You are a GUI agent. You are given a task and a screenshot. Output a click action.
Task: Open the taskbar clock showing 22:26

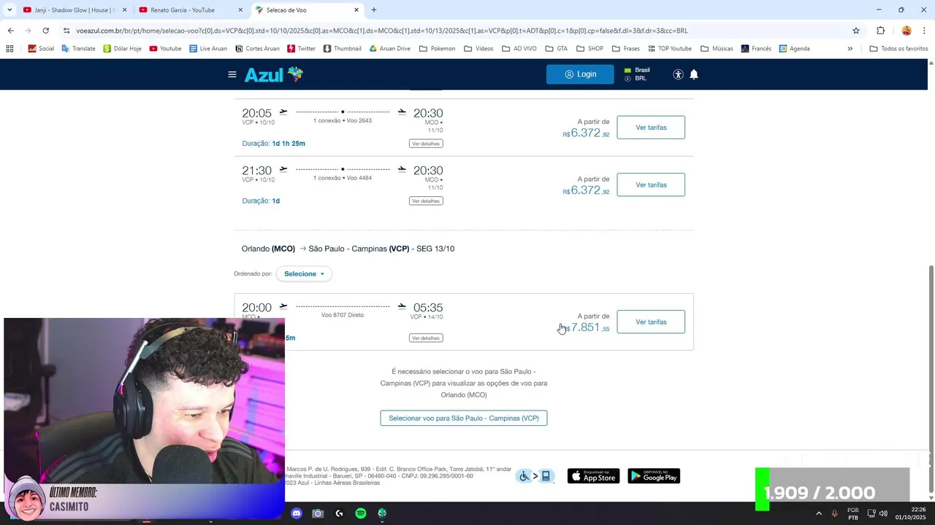pos(912,513)
